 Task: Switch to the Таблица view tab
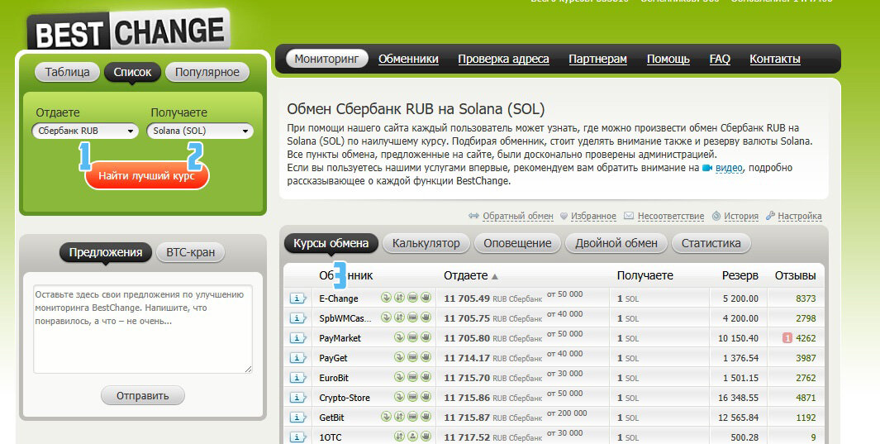(68, 72)
